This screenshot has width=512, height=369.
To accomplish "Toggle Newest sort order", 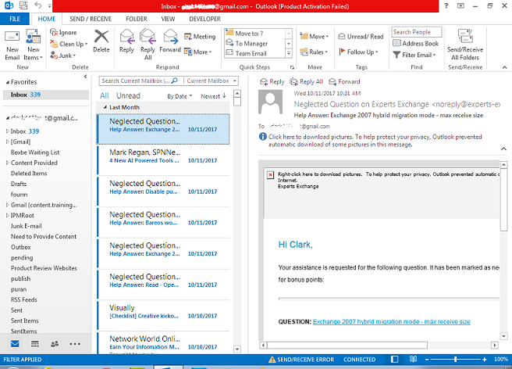I will [x=213, y=96].
